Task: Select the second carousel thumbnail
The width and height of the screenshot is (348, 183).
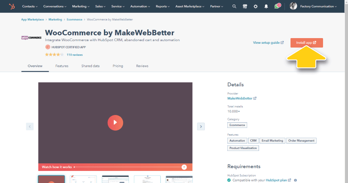Action: (x=83, y=179)
